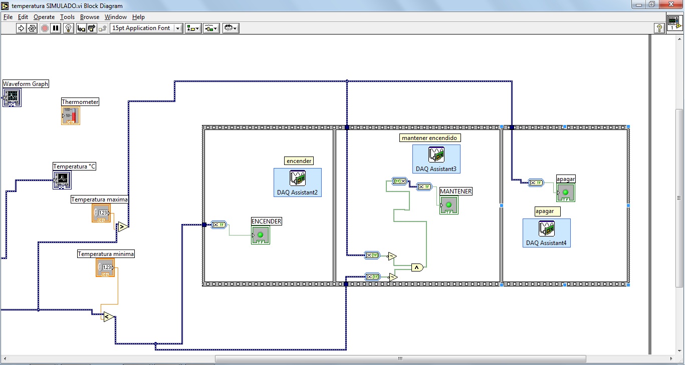Open the Window menu
The width and height of the screenshot is (686, 365).
point(115,16)
